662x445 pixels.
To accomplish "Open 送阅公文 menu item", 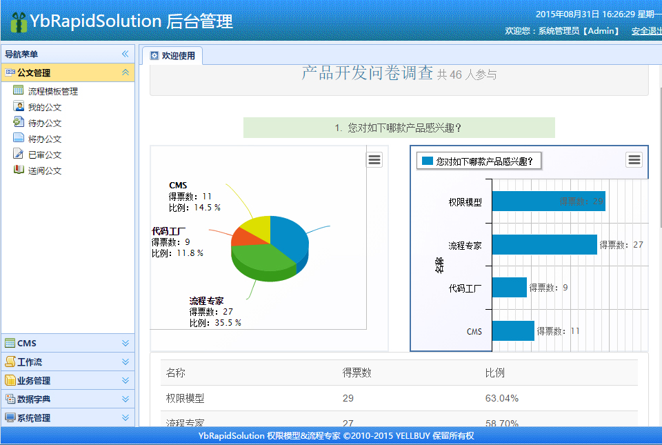I will pos(45,170).
